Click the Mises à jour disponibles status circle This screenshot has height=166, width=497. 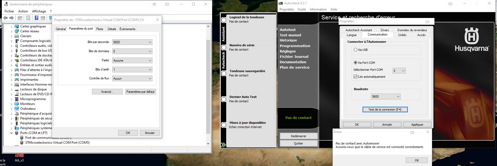pos(224,125)
